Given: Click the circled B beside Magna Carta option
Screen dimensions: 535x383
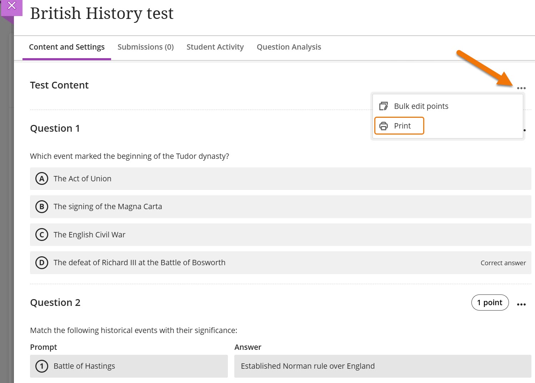Looking at the screenshot, I should (41, 206).
